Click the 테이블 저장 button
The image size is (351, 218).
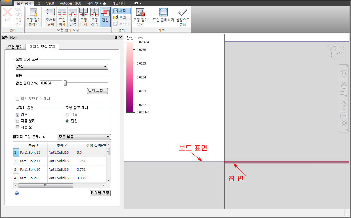100,193
